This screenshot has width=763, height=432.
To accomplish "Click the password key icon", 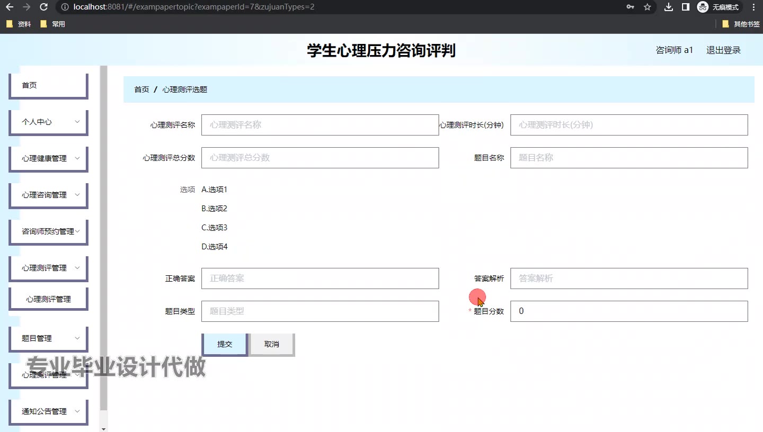I will pos(630,7).
